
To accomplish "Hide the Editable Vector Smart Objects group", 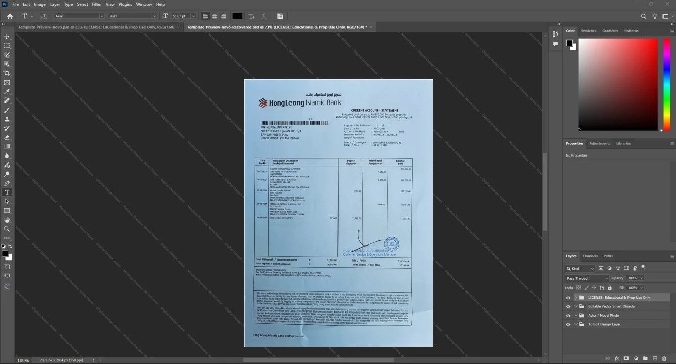I will click(x=568, y=306).
